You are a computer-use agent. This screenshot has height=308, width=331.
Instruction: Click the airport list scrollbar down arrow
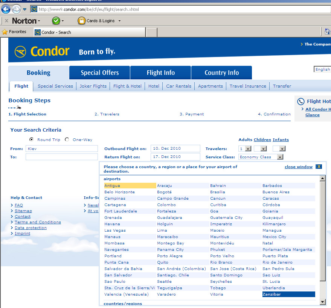(x=322, y=302)
